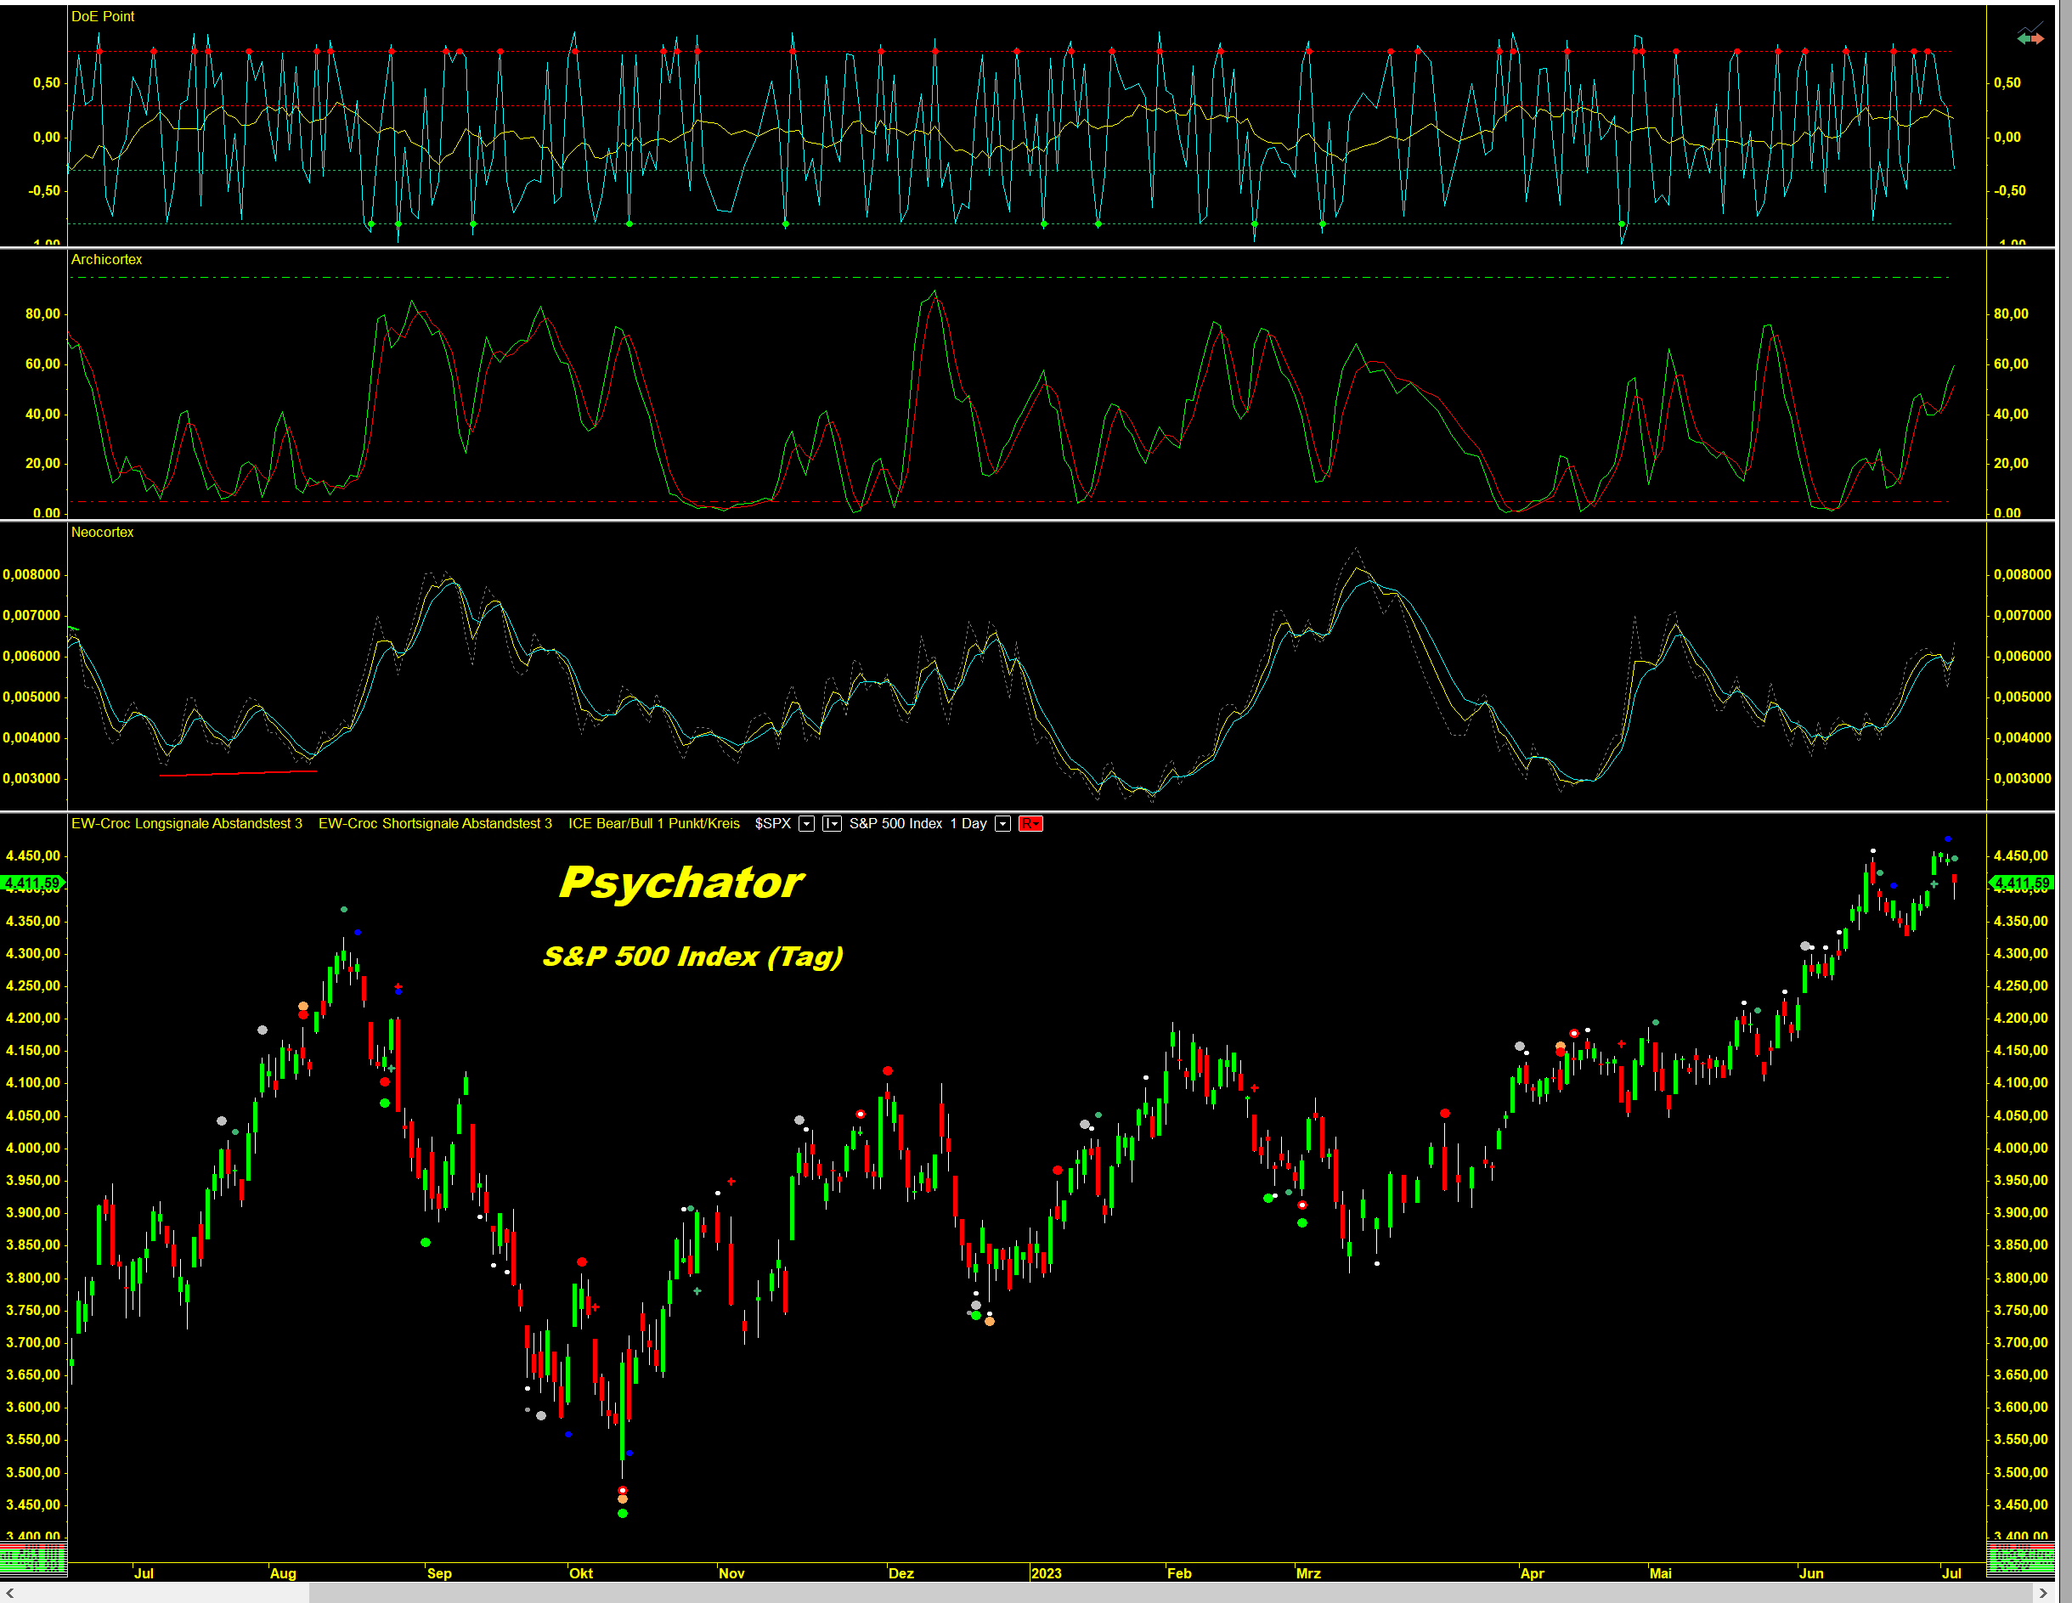Select the red trendline in Neocortex panel
Image resolution: width=2072 pixels, height=1603 pixels.
237,773
